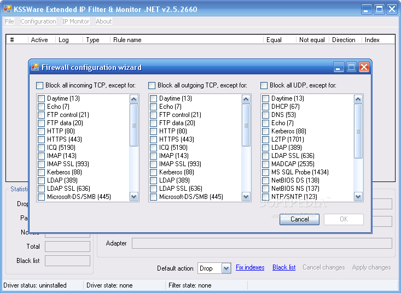Click the Firewall configuration wizard title icon
The width and height of the screenshot is (401, 293).
coord(35,67)
